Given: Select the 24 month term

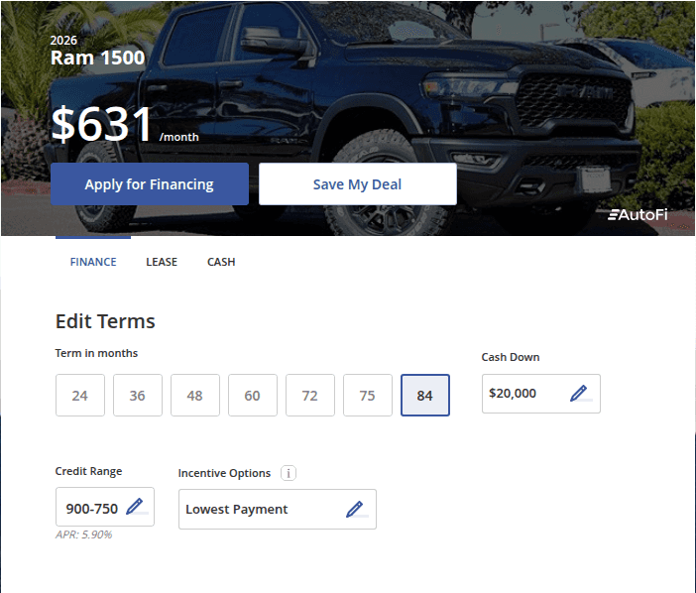Looking at the screenshot, I should click(x=80, y=395).
